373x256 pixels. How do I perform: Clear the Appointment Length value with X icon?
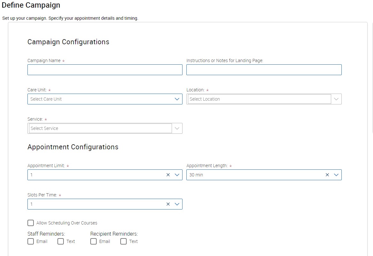point(327,175)
